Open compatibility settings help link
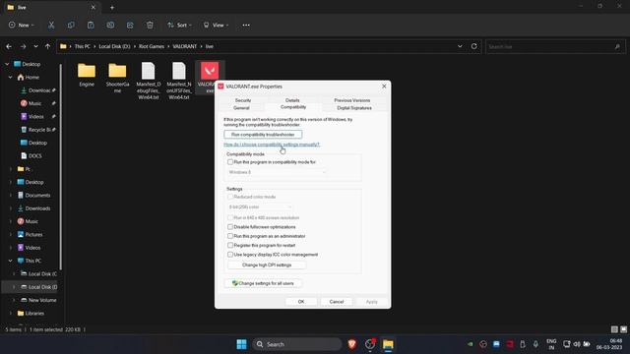Image resolution: width=630 pixels, height=354 pixels. click(272, 145)
